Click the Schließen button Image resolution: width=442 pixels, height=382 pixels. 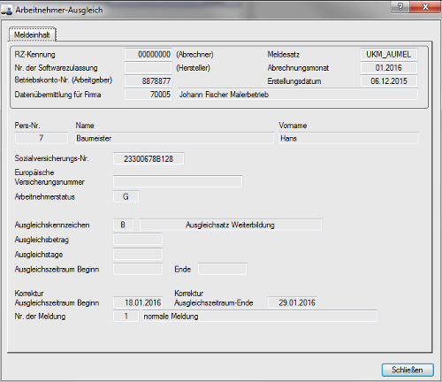coord(408,370)
